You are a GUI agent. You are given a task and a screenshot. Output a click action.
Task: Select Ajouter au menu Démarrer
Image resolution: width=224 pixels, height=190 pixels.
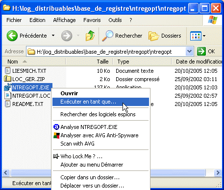pyautogui.click(x=100, y=165)
